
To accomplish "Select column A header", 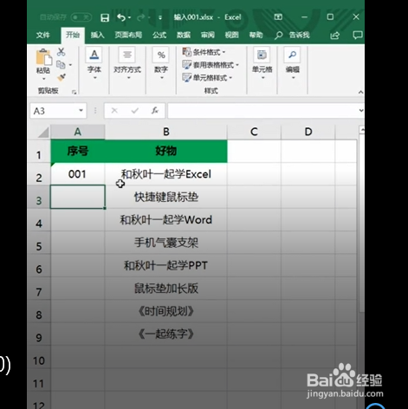I will click(x=78, y=132).
